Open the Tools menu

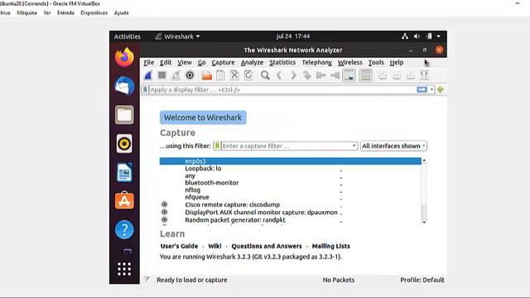[x=376, y=63]
